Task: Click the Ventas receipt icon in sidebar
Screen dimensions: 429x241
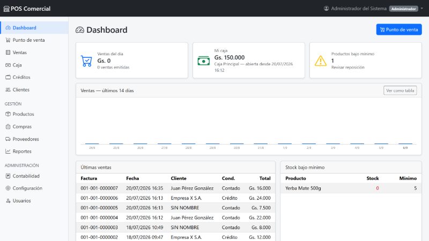Action: pos(8,52)
